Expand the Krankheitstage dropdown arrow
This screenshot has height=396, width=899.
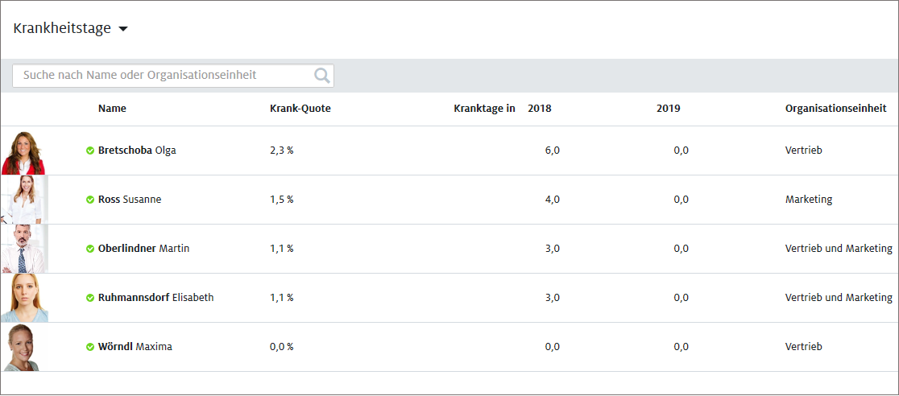click(x=123, y=30)
